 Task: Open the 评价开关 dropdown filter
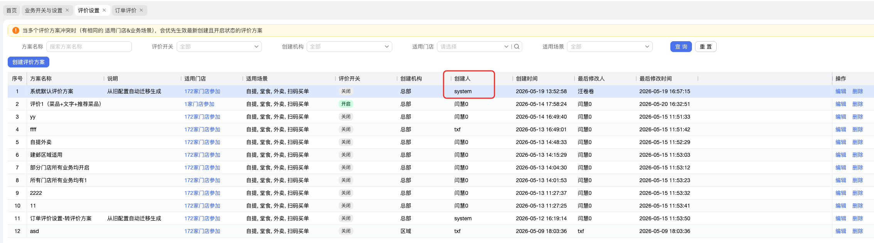[219, 47]
